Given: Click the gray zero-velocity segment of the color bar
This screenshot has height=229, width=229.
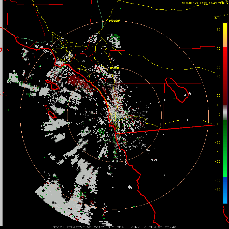Looking at the screenshot, I should click(225, 112).
